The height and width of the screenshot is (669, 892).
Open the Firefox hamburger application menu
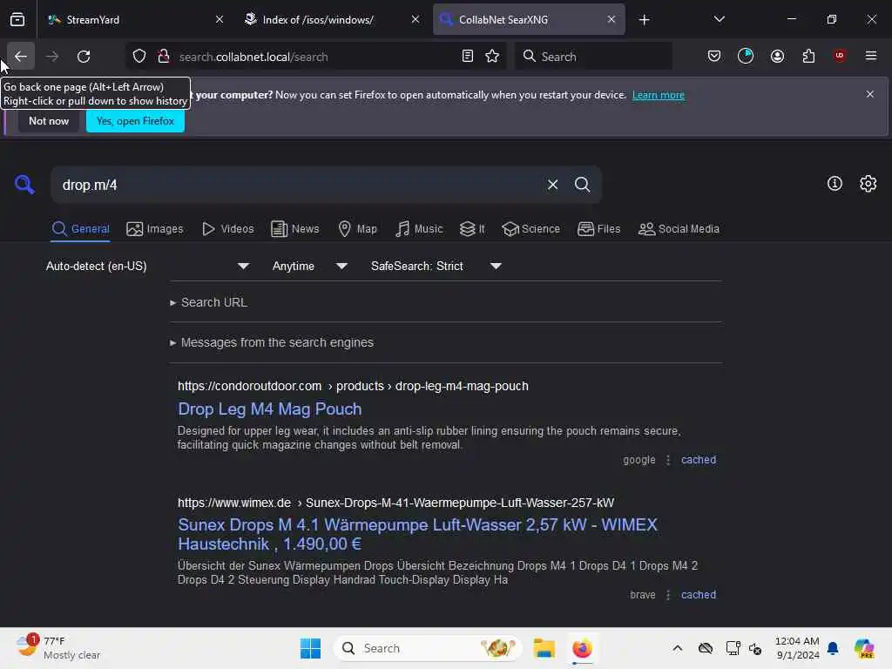point(871,56)
